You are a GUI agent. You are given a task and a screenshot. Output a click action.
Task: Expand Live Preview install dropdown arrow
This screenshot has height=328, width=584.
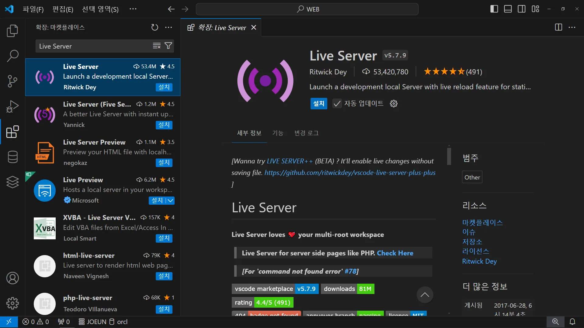pos(171,200)
